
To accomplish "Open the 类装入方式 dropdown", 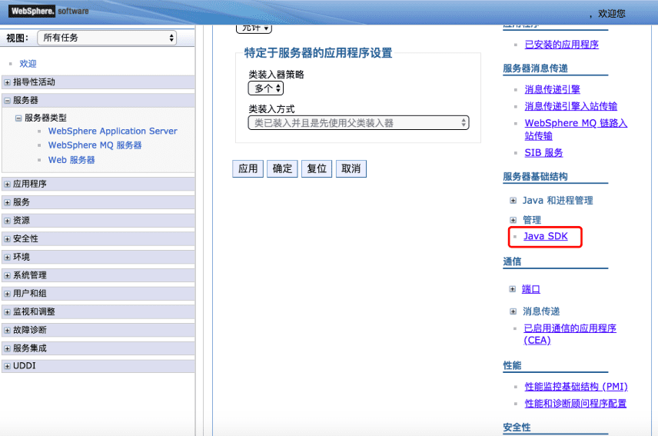I will [x=358, y=123].
